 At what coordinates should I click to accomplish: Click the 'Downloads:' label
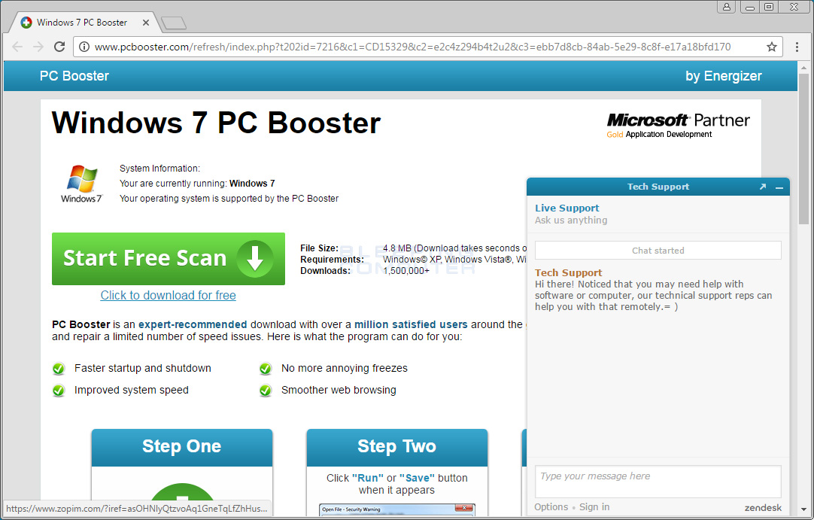tap(326, 271)
